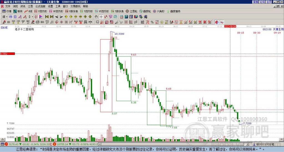Open the 9P四方形 tool
Screen dimensions: 284x152
[56, 11]
